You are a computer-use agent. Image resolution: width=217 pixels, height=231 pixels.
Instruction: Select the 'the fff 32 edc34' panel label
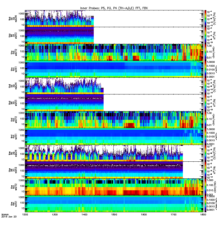[13, 153]
